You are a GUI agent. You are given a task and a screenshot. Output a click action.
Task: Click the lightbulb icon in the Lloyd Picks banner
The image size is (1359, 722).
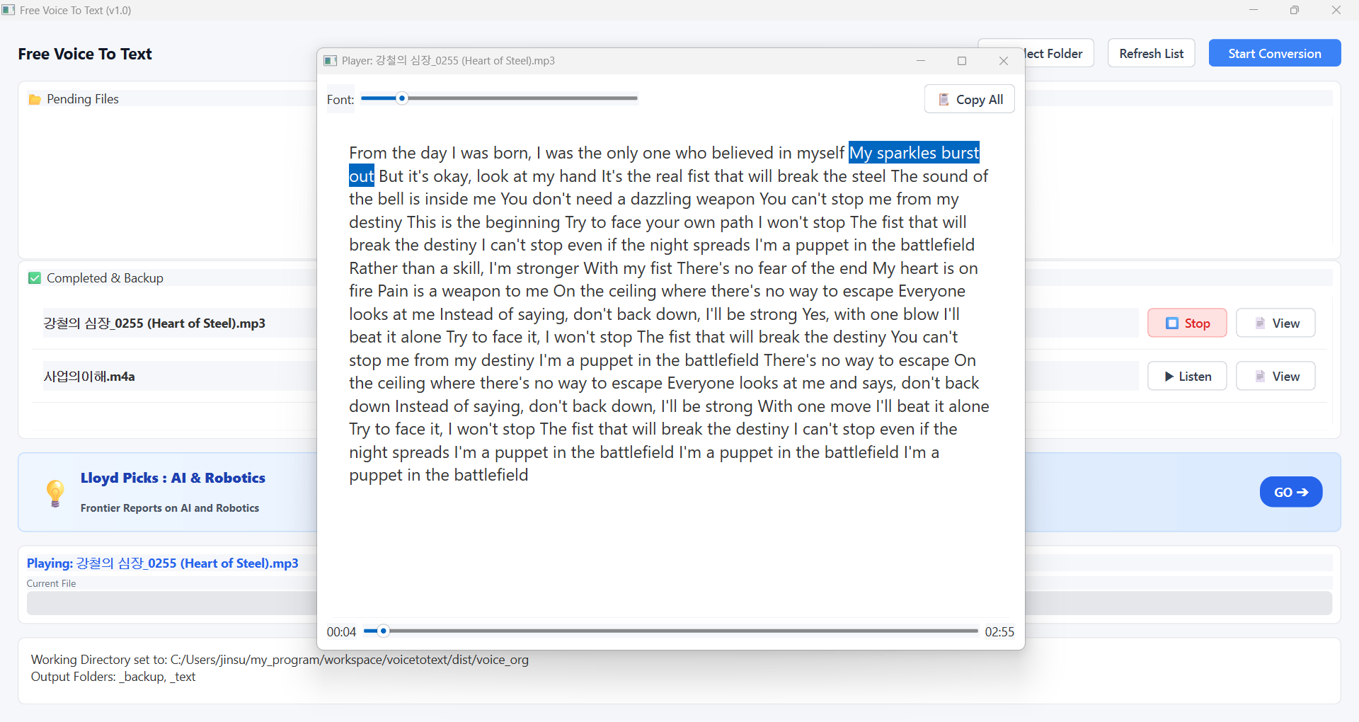click(56, 492)
